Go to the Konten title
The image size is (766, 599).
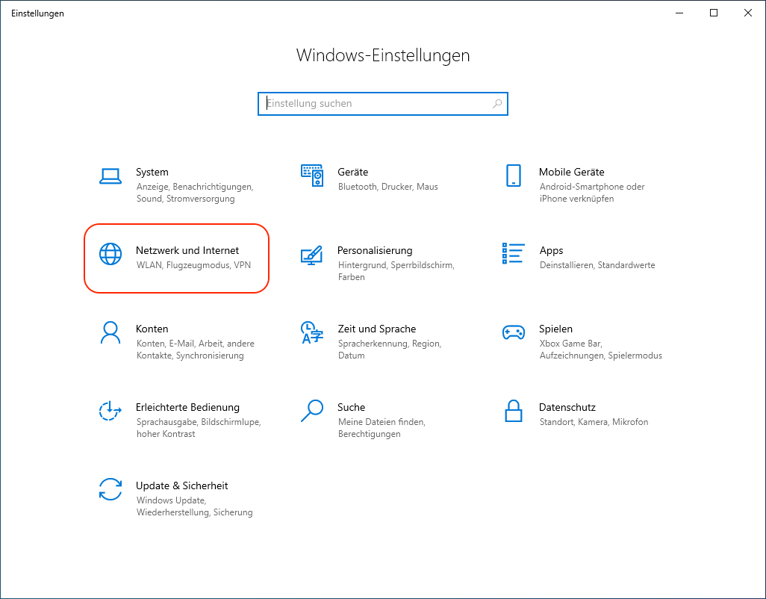pos(152,329)
